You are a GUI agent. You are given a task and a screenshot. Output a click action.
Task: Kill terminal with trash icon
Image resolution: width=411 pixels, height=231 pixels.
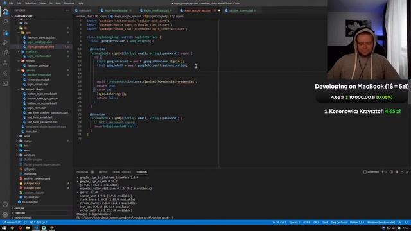click(x=396, y=172)
